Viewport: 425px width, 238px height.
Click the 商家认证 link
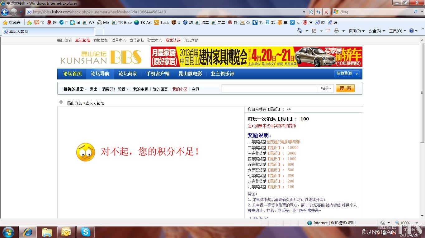pyautogui.click(x=173, y=40)
